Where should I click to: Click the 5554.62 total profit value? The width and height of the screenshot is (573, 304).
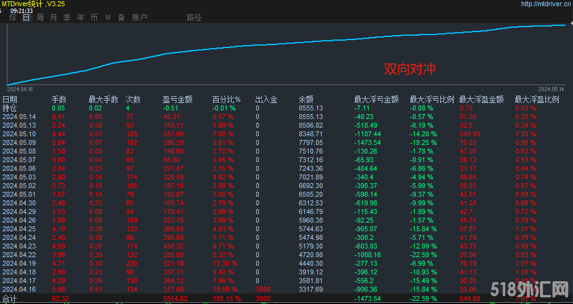coord(175,299)
